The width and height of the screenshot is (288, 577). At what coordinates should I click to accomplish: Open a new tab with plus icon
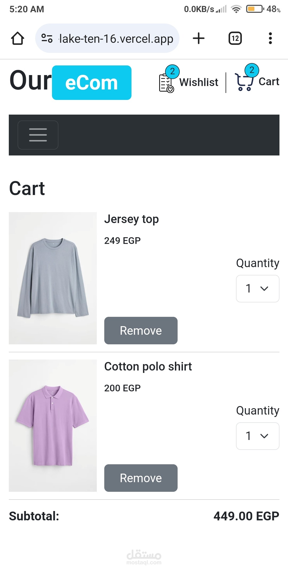199,38
